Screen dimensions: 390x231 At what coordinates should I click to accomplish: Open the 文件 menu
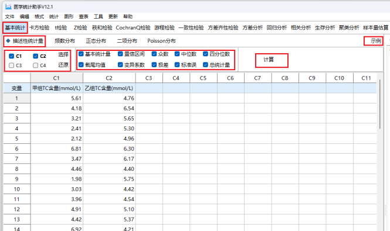click(10, 16)
